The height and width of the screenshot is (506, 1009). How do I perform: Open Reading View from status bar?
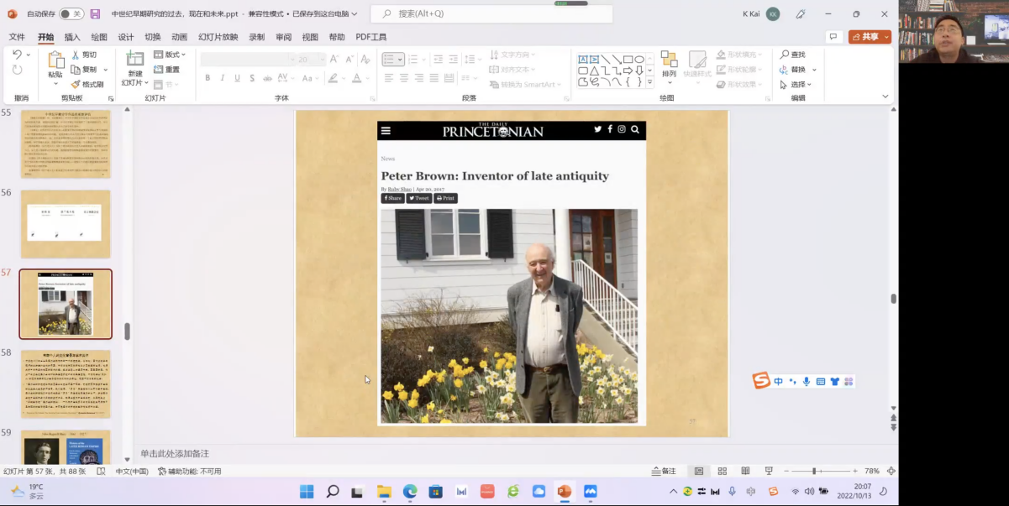pyautogui.click(x=745, y=472)
